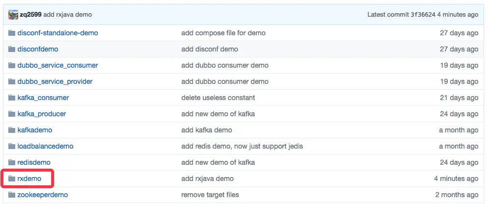Click the folder icon next to zookeeperdemo

tap(12, 195)
